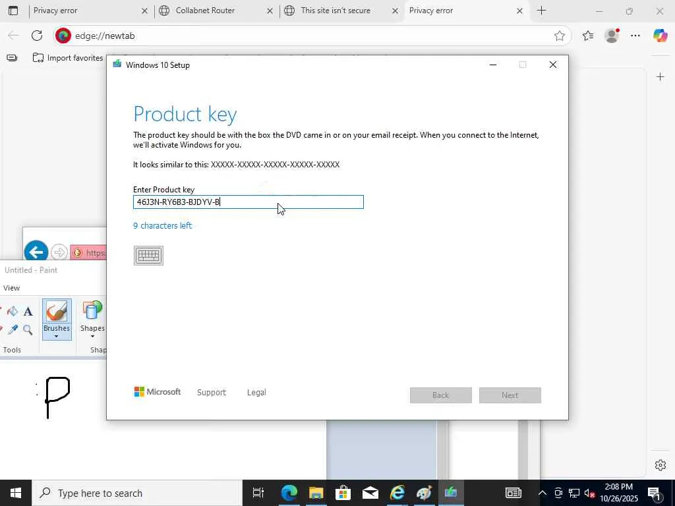Click the taskbar search box
The height and width of the screenshot is (506, 675).
(137, 493)
